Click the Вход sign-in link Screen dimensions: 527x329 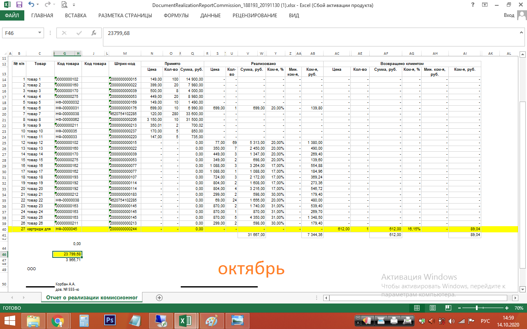pyautogui.click(x=509, y=16)
